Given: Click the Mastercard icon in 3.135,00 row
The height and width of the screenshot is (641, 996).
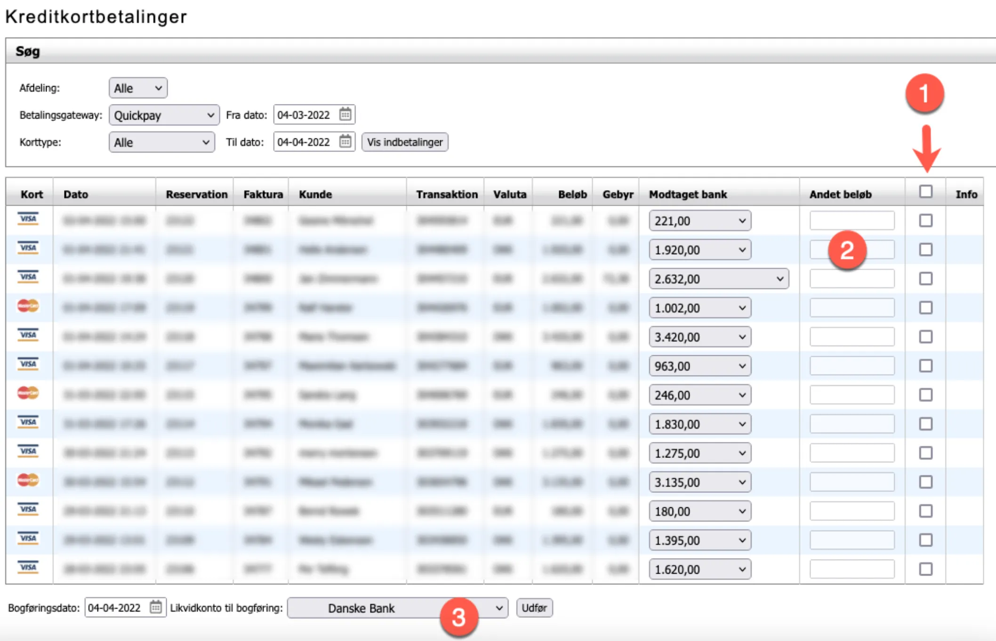Looking at the screenshot, I should pos(28,481).
